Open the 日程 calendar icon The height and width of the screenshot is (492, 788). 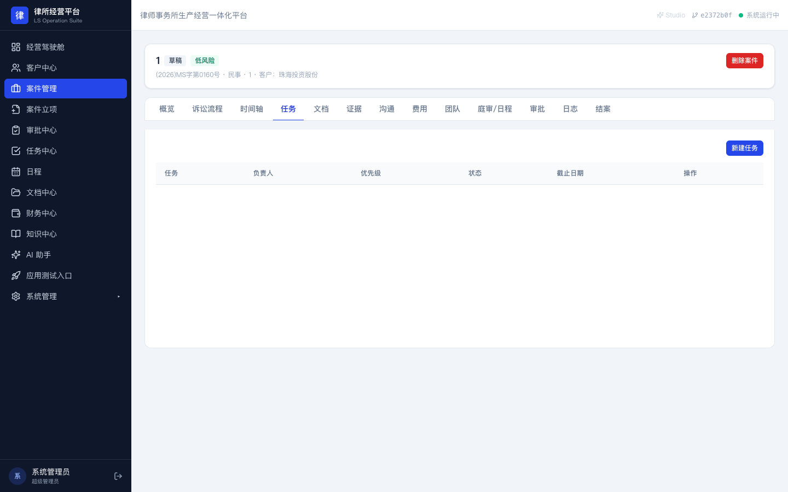pyautogui.click(x=16, y=172)
